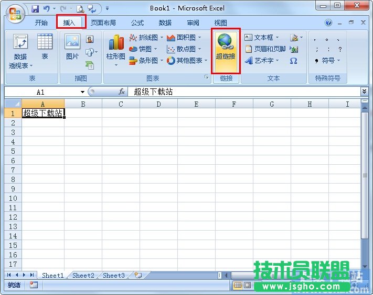Open the chart group dialog launcher

click(207, 77)
